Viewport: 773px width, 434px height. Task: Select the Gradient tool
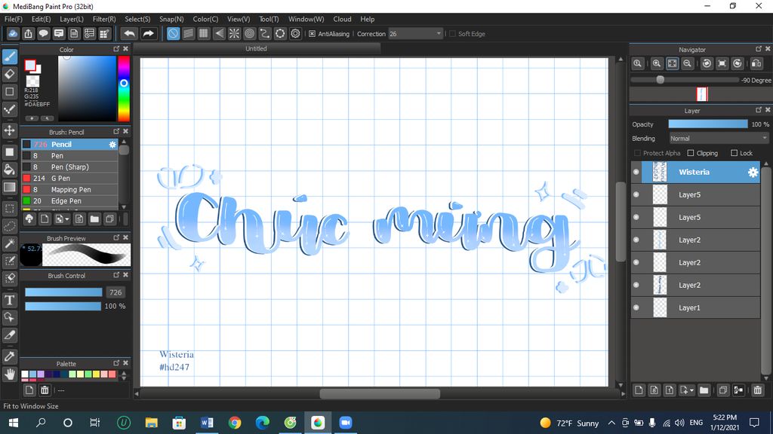pyautogui.click(x=9, y=187)
